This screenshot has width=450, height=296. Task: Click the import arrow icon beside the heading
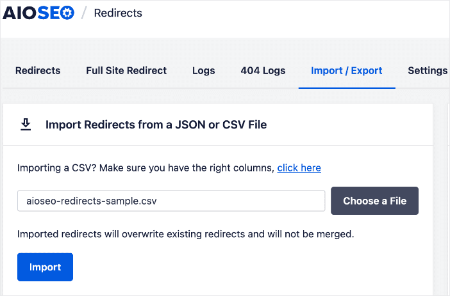26,124
